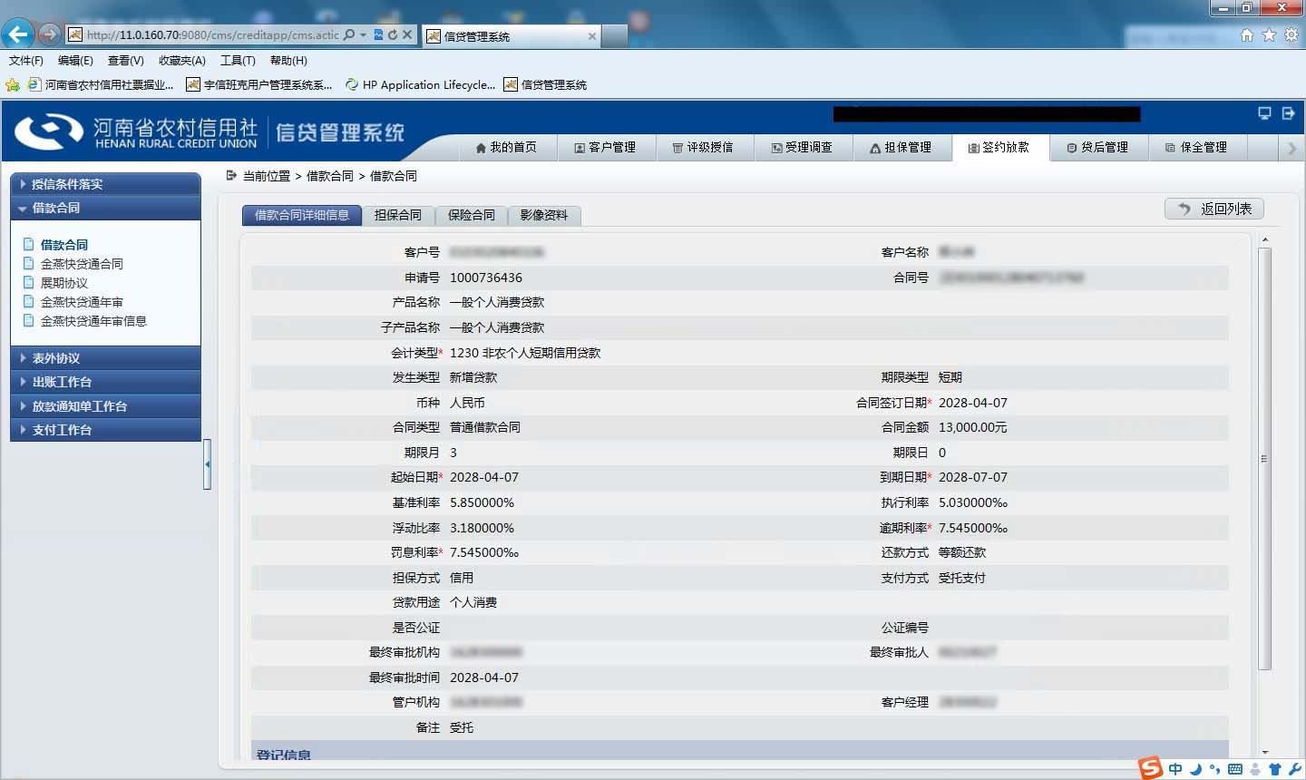The image size is (1306, 780).
Task: Click the browser forward arrow
Action: click(50, 34)
